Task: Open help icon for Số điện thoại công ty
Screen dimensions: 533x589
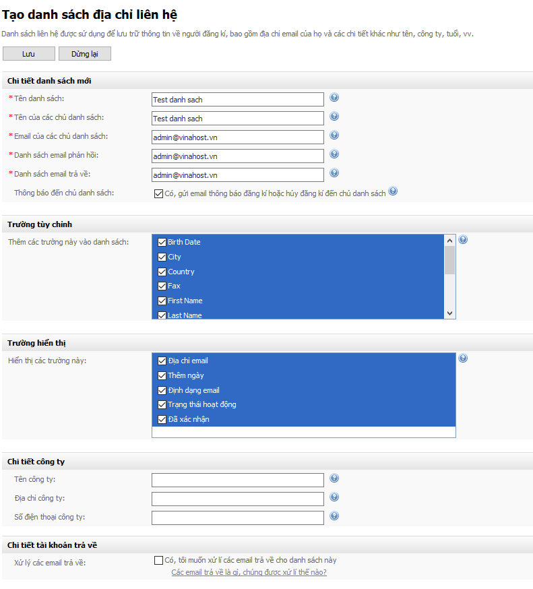Action: click(334, 516)
